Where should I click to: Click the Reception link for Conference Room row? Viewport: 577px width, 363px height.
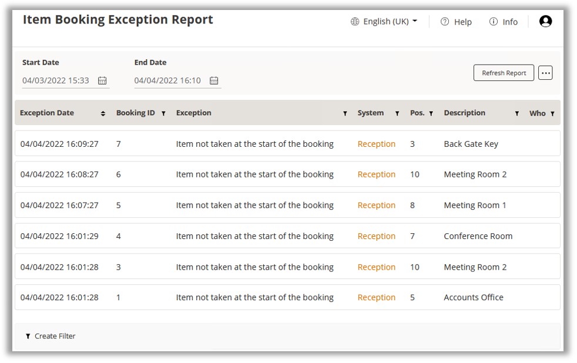coord(376,236)
